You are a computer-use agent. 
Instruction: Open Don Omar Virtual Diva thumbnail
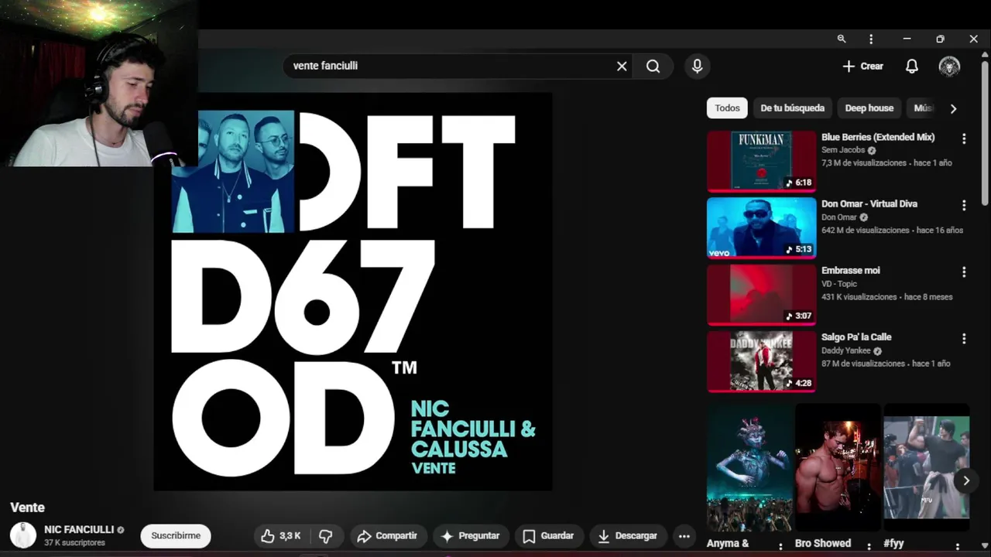pyautogui.click(x=762, y=227)
